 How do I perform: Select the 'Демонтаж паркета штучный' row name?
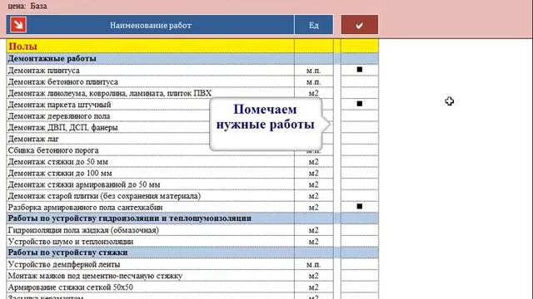pos(59,105)
